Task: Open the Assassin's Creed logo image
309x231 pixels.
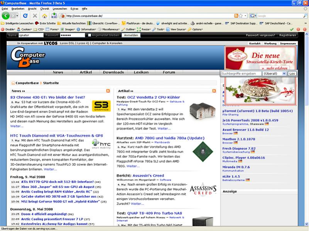Action: click(203, 189)
